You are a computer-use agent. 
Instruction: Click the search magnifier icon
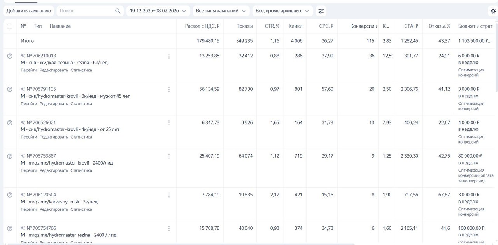coord(118,11)
